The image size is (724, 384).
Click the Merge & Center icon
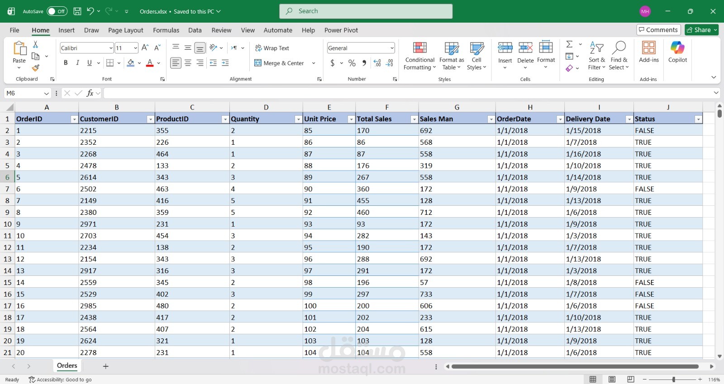(x=258, y=63)
